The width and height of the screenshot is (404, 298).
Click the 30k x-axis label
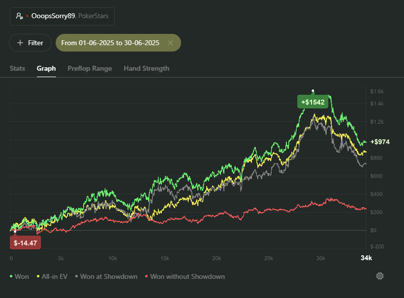pos(320,258)
